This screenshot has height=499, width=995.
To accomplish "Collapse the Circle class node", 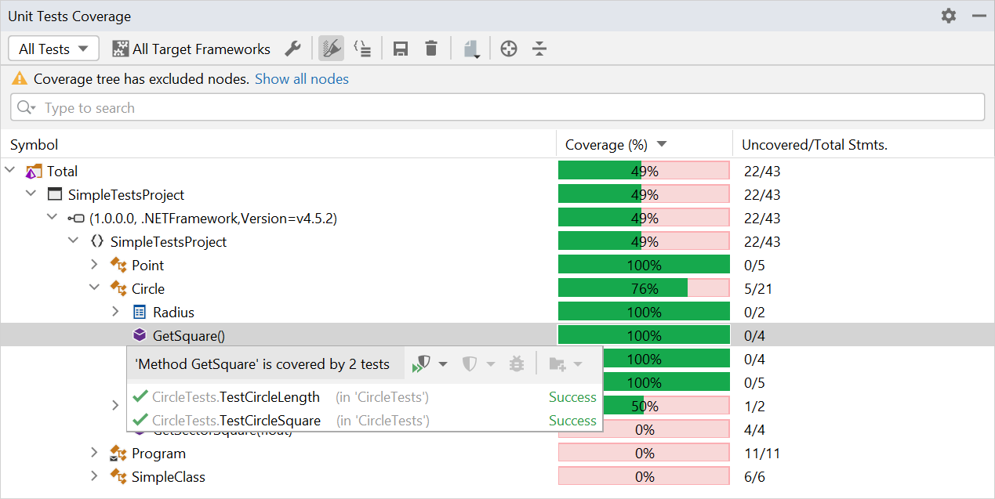I will coord(94,288).
